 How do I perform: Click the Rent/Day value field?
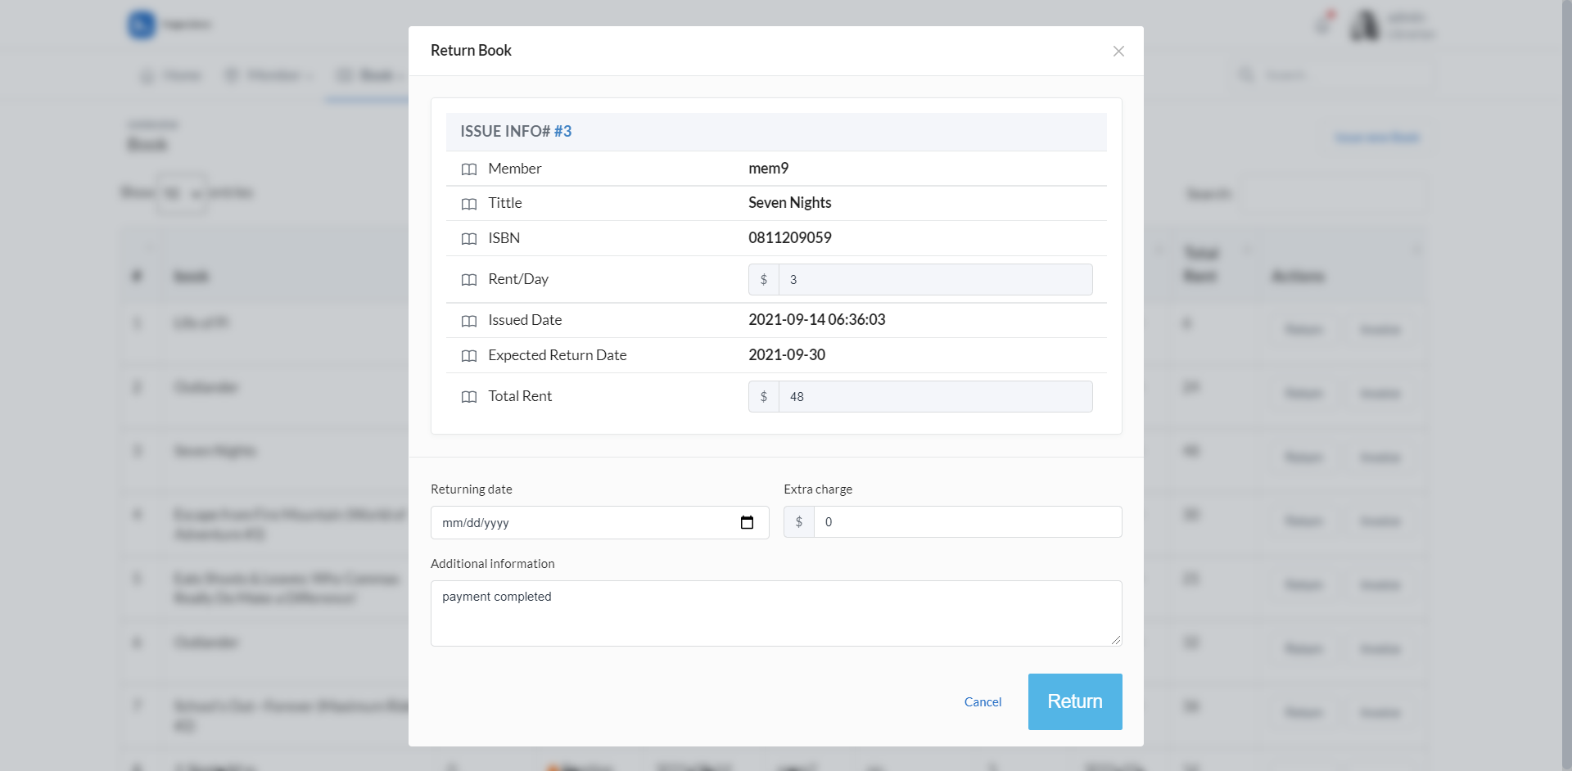point(935,279)
